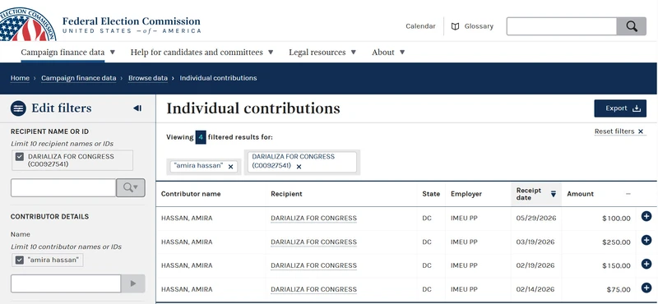Go to Home breadcrumb
The height and width of the screenshot is (304, 658).
20,78
